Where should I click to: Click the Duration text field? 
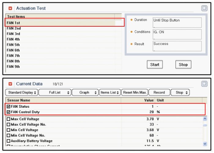point(177,22)
